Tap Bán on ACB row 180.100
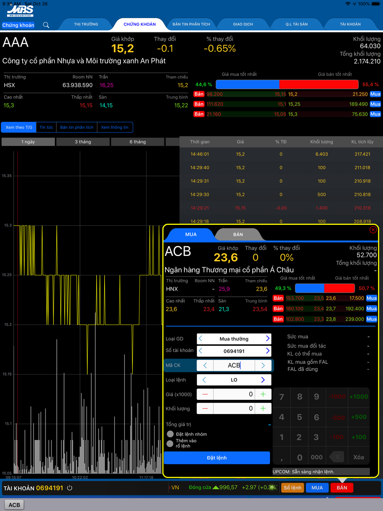Viewport: 383px width, 511px height. point(278,308)
